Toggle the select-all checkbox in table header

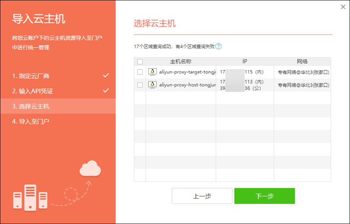click(140, 62)
